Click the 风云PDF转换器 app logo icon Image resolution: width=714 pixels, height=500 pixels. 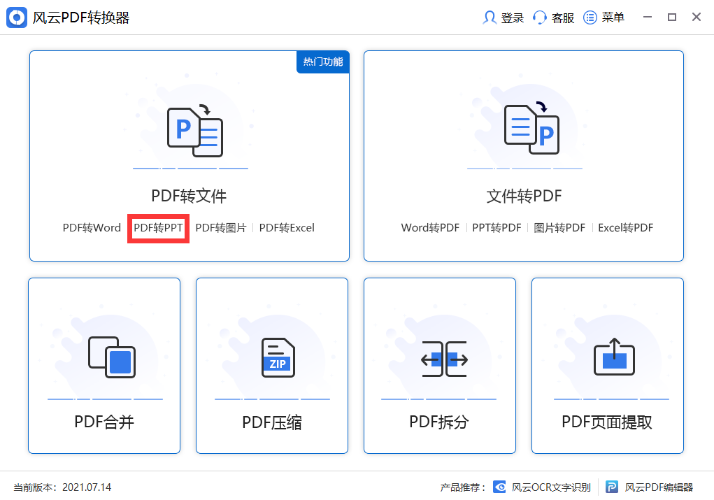click(17, 17)
